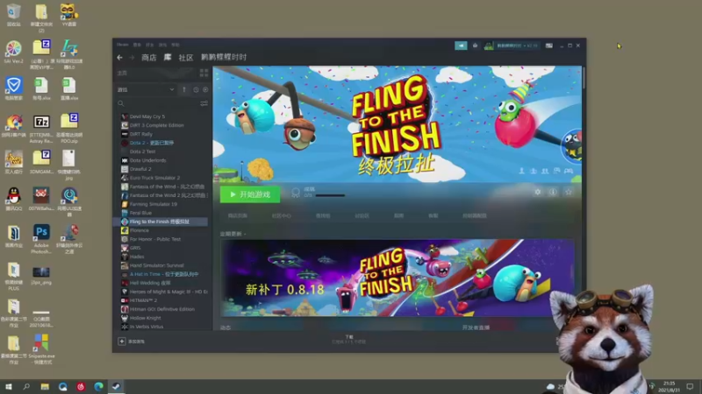Image resolution: width=702 pixels, height=394 pixels.
Task: Select Hitman GO: Definitive Edition
Action: [x=162, y=309]
